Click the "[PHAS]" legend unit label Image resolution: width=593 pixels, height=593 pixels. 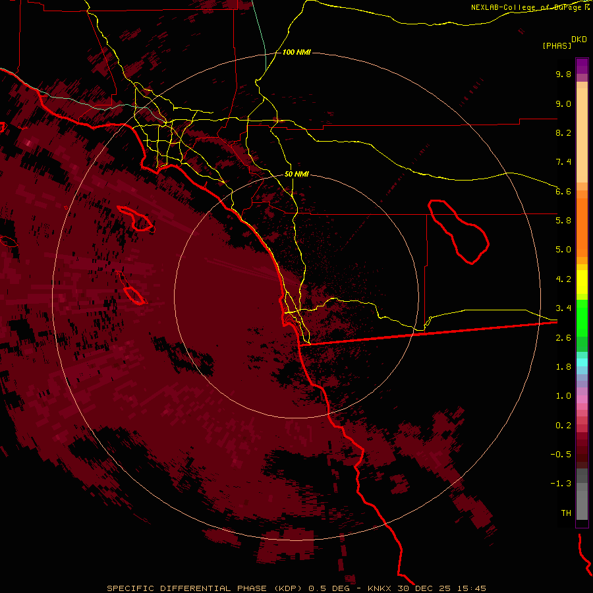pyautogui.click(x=557, y=46)
